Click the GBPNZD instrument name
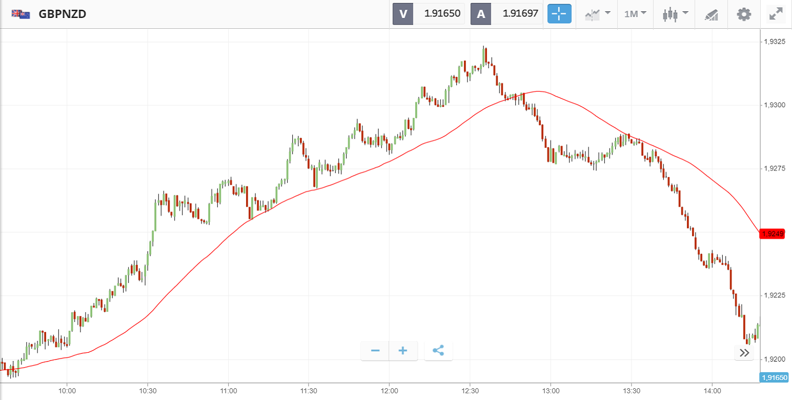This screenshot has width=792, height=400. coord(62,14)
